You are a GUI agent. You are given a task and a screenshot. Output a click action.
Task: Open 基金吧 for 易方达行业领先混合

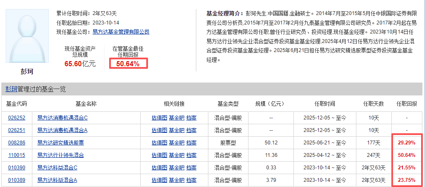point(177,155)
